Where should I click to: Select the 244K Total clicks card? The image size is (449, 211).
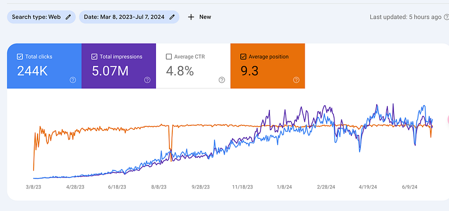44,66
